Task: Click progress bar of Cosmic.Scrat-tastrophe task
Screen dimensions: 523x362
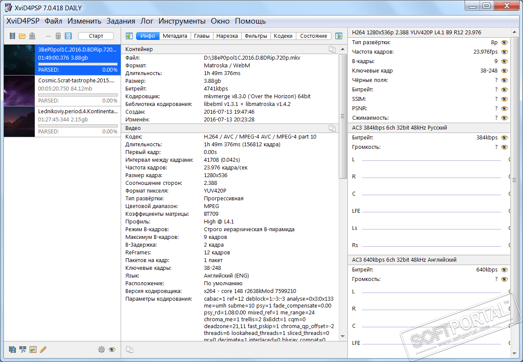Action: (78, 95)
